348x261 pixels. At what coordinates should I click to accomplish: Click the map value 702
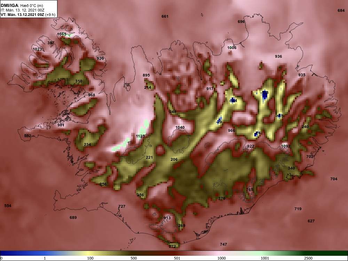(310, 157)
